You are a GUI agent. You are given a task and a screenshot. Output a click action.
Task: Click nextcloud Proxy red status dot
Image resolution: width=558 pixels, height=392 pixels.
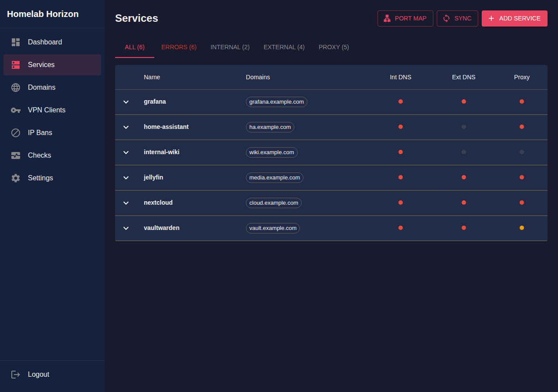[x=522, y=203]
